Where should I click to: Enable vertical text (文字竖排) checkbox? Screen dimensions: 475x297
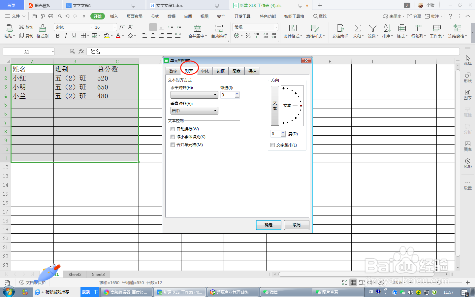tap(272, 145)
